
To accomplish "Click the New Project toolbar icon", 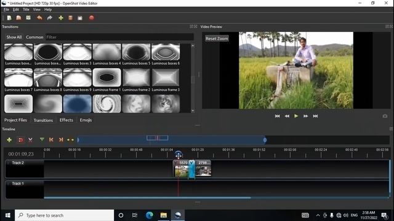I will (x=9, y=18).
